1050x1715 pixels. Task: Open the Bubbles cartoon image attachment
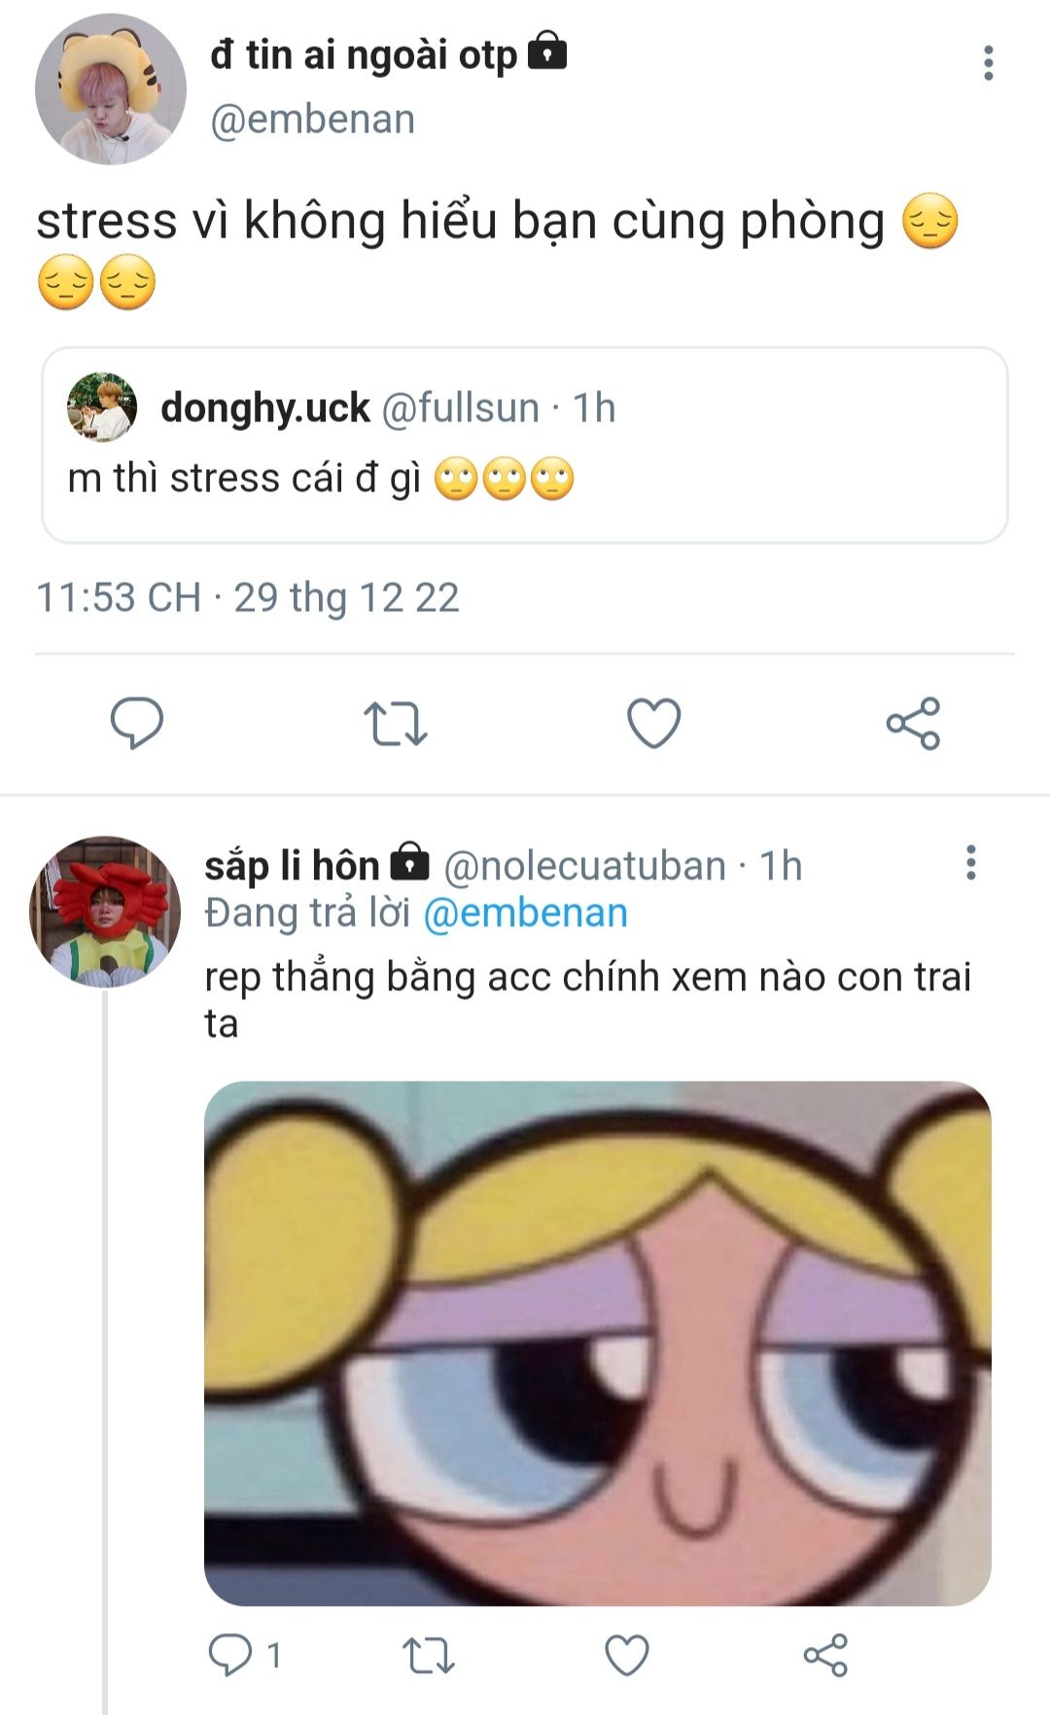(x=597, y=1342)
